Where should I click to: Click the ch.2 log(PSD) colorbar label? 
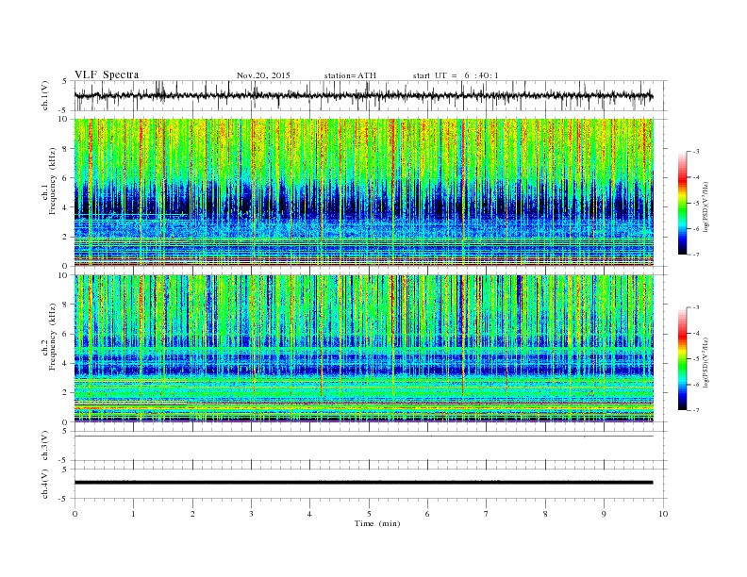coord(705,362)
